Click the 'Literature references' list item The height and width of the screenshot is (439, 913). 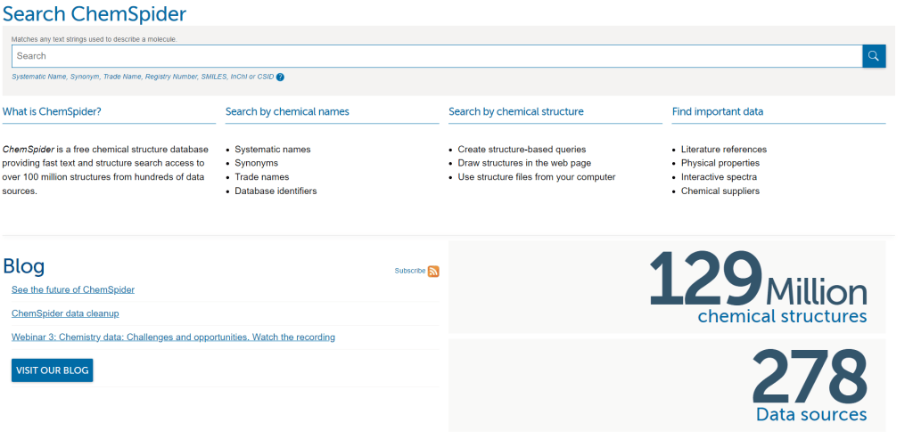[x=724, y=149]
